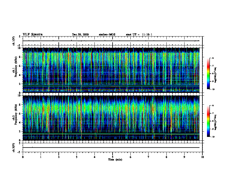Viewport: 228px width, 176px height.
Task: Click the "start UT = 11:10:1" header text
Action: tap(139, 35)
